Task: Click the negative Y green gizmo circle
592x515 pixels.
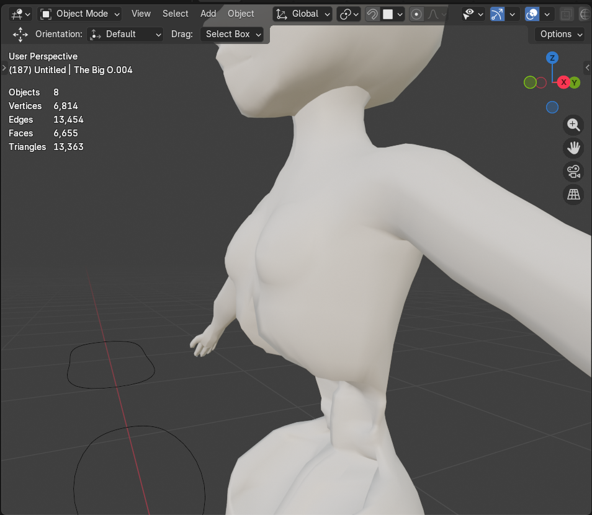Action: tap(530, 82)
